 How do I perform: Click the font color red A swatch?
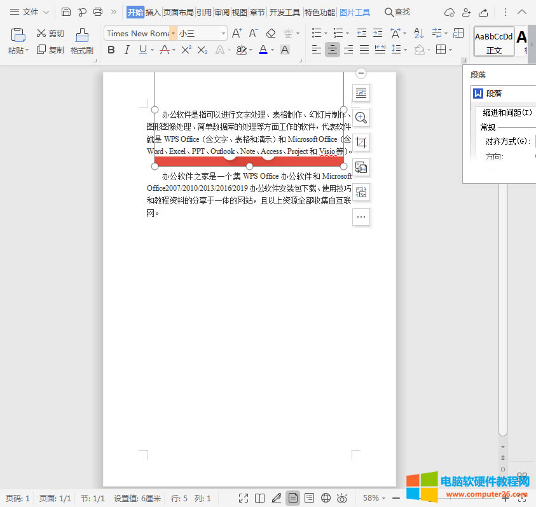[263, 50]
